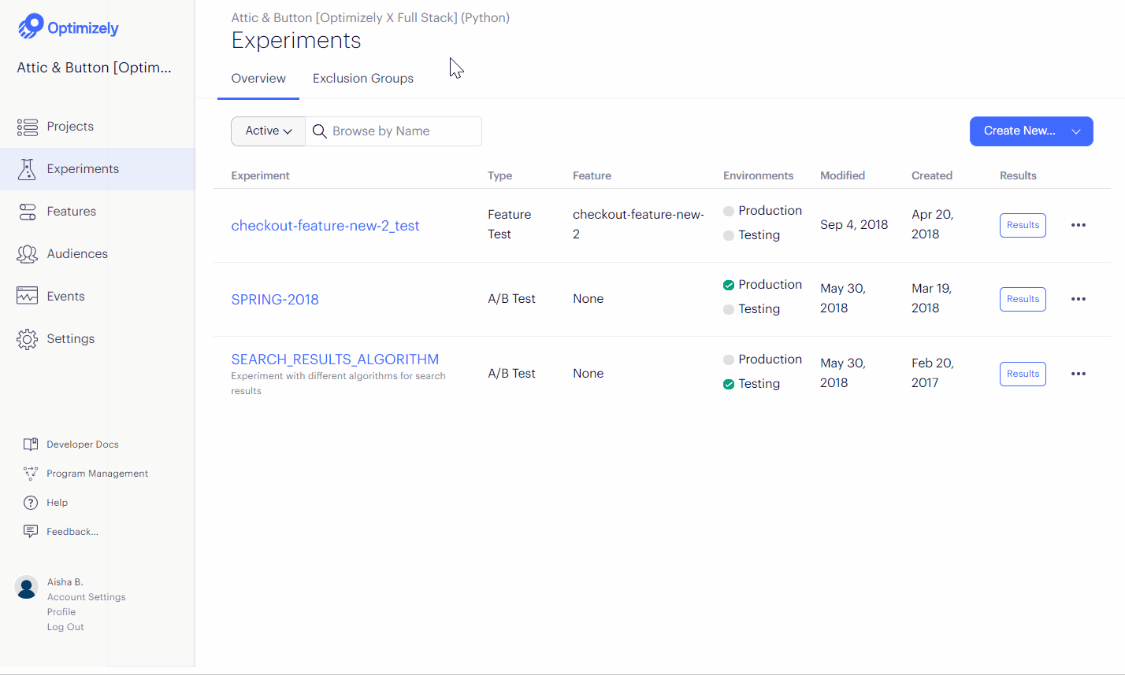The height and width of the screenshot is (675, 1125).
Task: Click the search magnifier icon
Action: click(320, 131)
